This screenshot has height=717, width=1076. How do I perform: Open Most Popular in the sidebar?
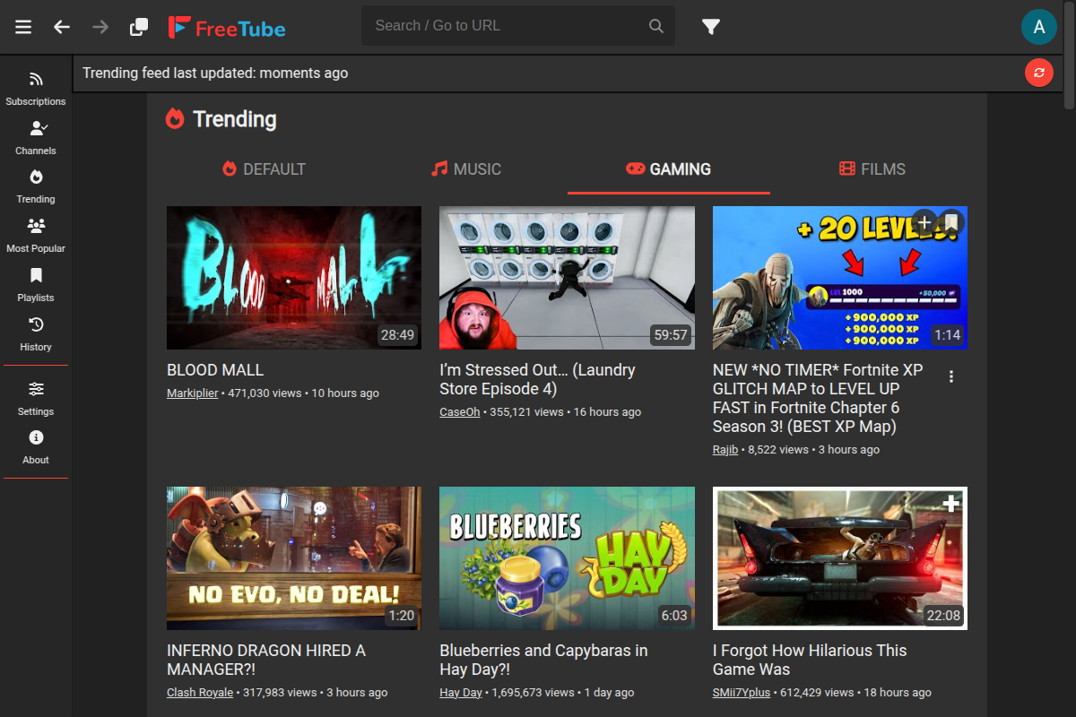(36, 235)
